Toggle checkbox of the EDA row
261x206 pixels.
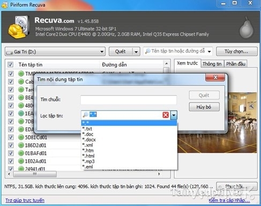(x=11, y=129)
